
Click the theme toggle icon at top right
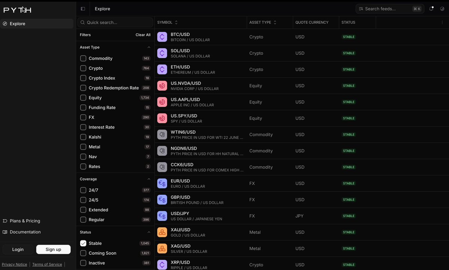coord(442,9)
